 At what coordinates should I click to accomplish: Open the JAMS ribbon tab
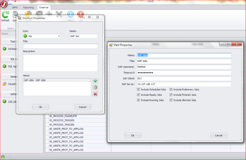15,7
